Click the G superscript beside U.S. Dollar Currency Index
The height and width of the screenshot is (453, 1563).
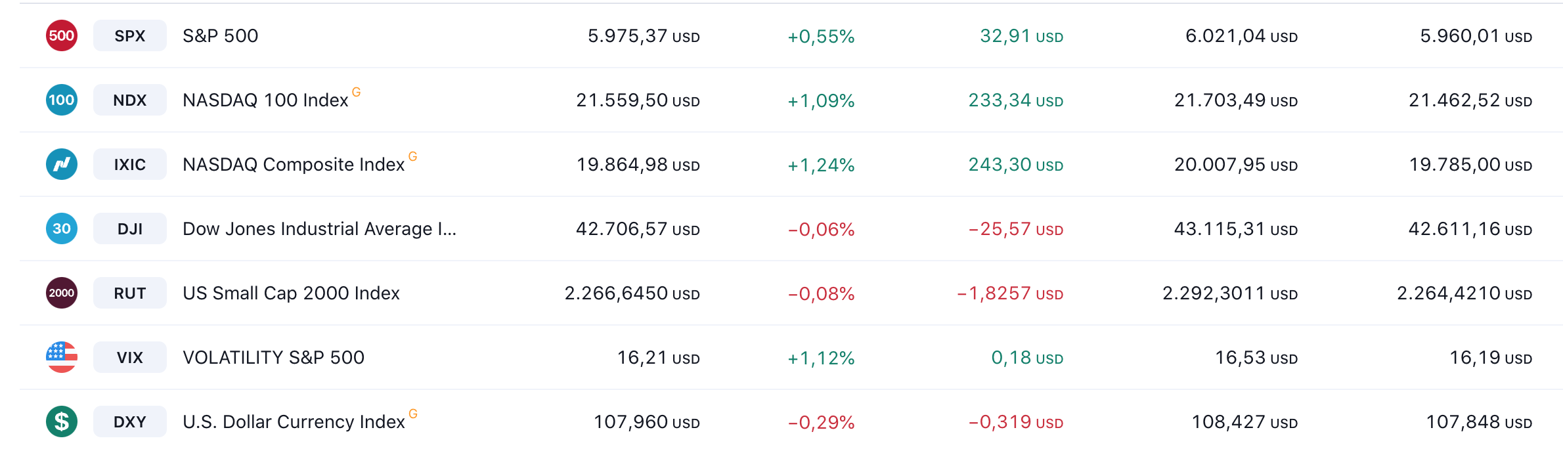click(413, 414)
